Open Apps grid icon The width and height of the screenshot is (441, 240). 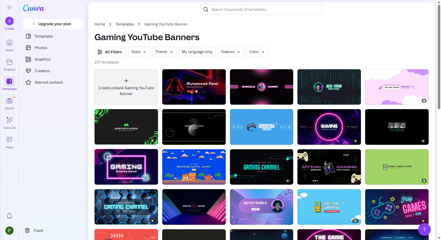click(x=9, y=140)
